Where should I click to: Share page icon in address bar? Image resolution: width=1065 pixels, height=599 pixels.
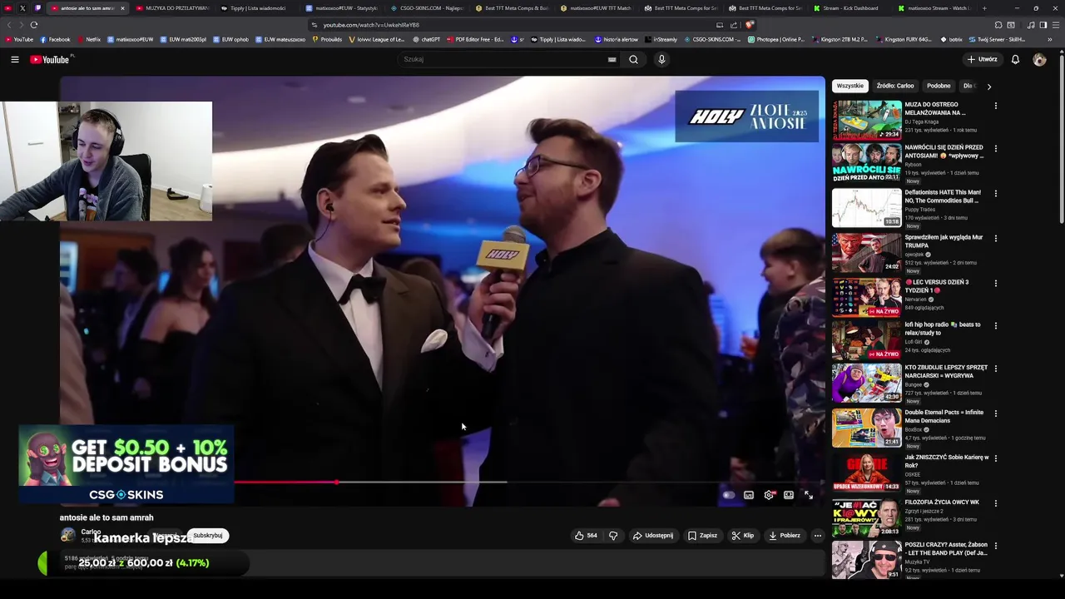pyautogui.click(x=733, y=25)
